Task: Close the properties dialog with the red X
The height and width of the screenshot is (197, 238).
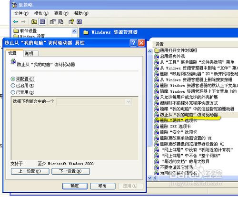Action: pyautogui.click(x=141, y=43)
